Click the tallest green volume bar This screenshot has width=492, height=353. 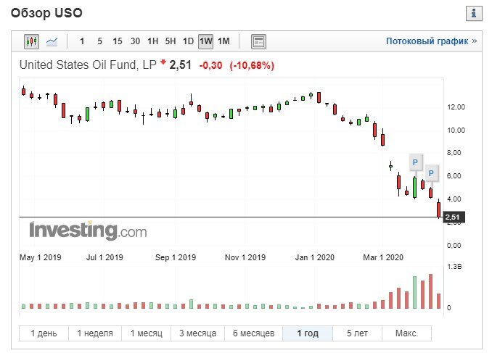415,293
